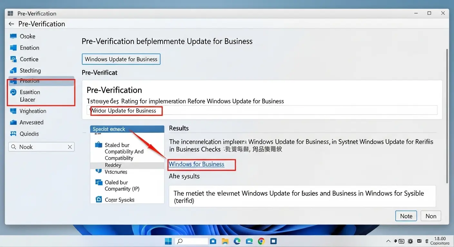Viewport: 454px width, 247px height.
Task: Open the Windows Start menu
Action: (x=168, y=241)
